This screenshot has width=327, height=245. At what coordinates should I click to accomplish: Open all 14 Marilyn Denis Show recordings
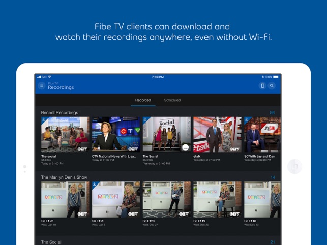pyautogui.click(x=273, y=177)
